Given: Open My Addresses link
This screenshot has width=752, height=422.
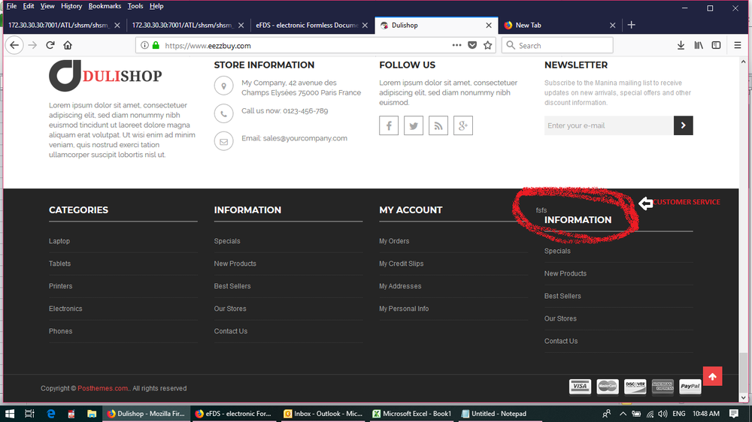Looking at the screenshot, I should (x=400, y=286).
